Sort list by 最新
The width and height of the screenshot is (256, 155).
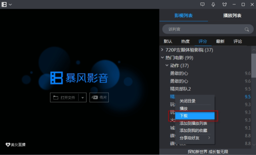[x=220, y=41]
